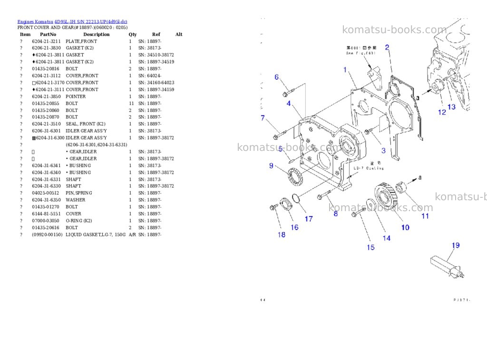This screenshot has height=344, width=487.
Task: Select part number "6206-31-6301"
Action: [x=46, y=131]
